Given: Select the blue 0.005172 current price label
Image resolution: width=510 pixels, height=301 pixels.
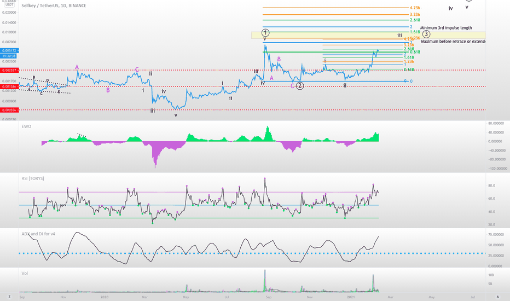Looking at the screenshot, I should tap(9, 50).
